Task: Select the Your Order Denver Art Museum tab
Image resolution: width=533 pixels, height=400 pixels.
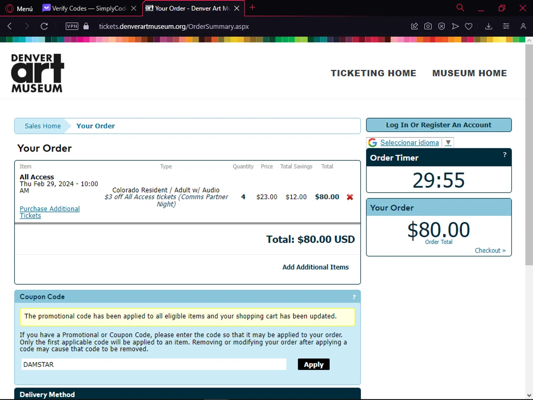Action: (x=188, y=8)
